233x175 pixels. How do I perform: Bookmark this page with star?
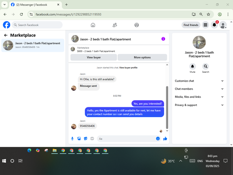(208, 14)
